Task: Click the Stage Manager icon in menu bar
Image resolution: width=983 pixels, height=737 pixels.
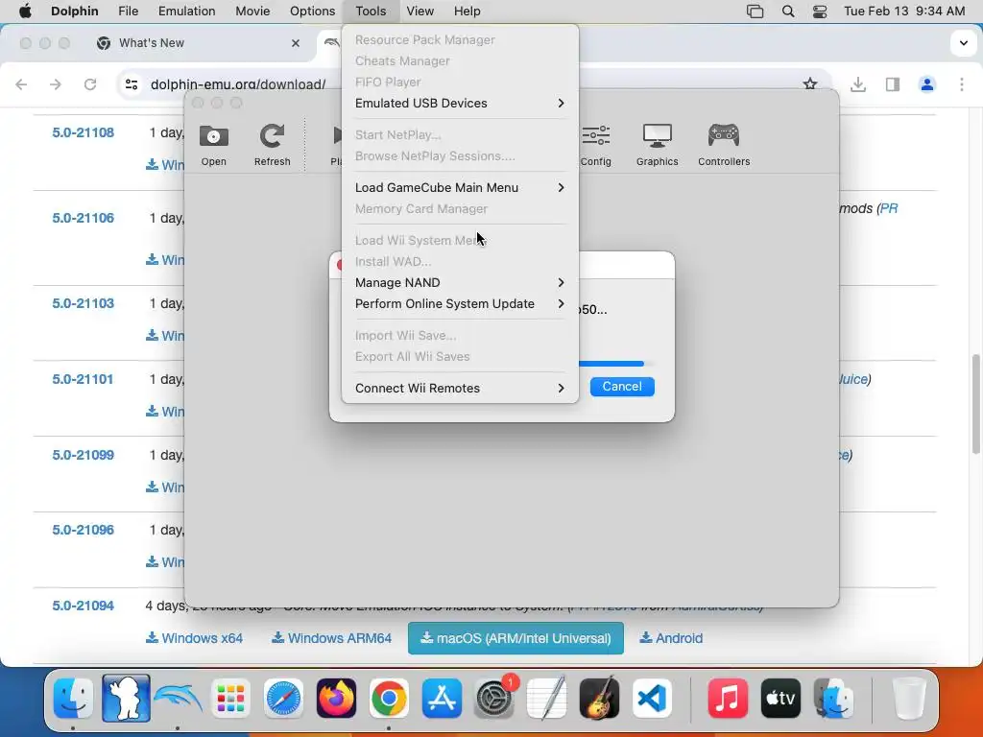Action: coord(755,11)
